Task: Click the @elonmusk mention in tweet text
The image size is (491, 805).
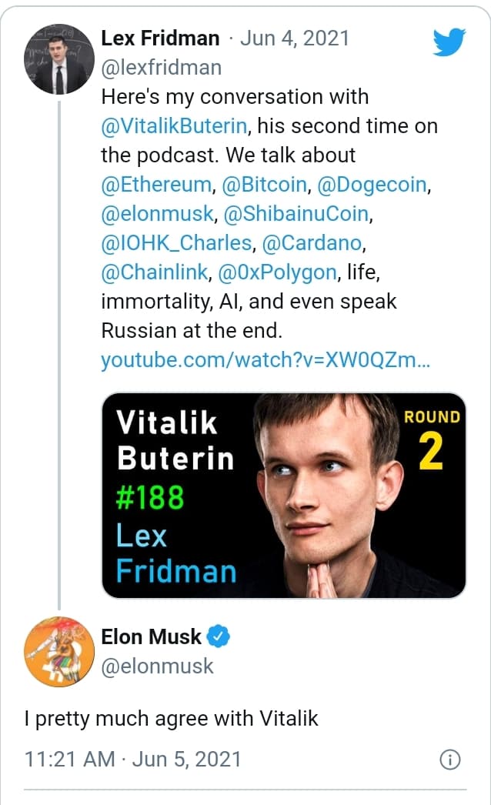Action: click(156, 213)
